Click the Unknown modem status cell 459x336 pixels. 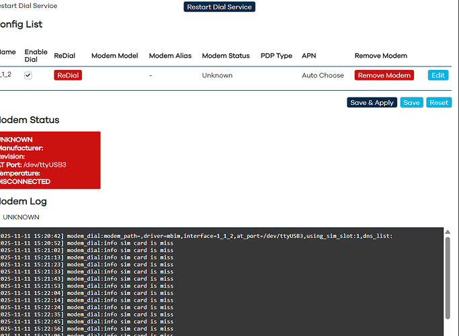(x=217, y=76)
